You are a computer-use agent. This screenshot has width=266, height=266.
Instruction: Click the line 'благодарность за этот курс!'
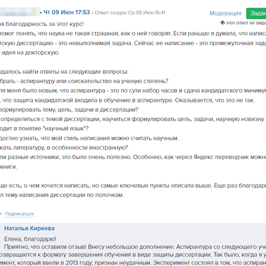[42, 24]
